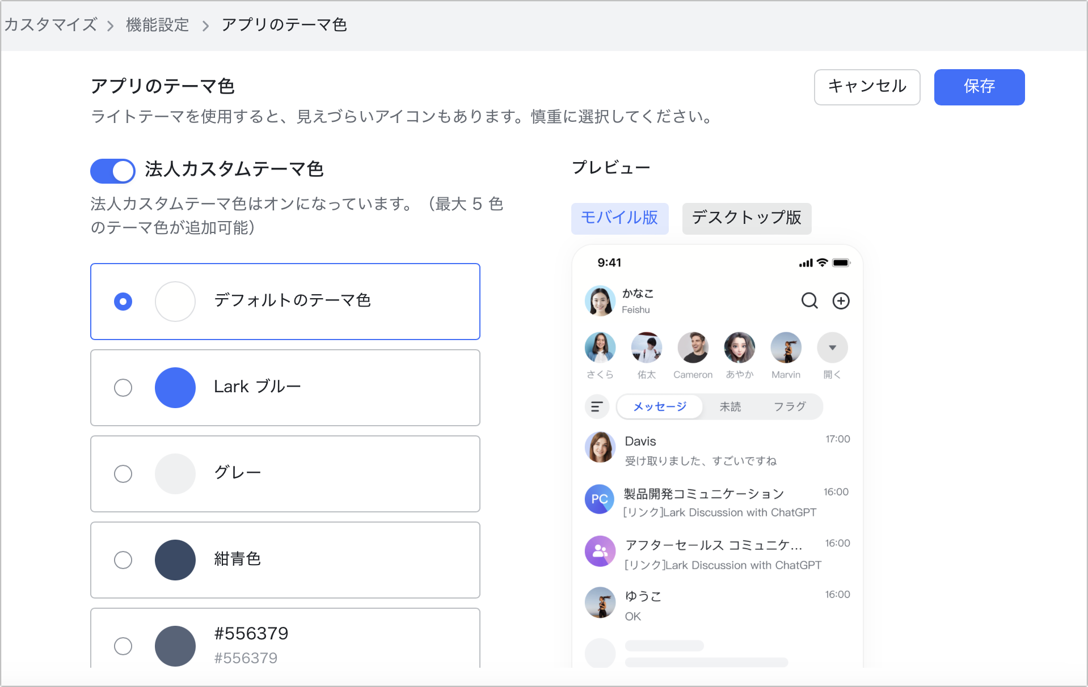
Task: Click the blue PC group avatar
Action: click(600, 499)
